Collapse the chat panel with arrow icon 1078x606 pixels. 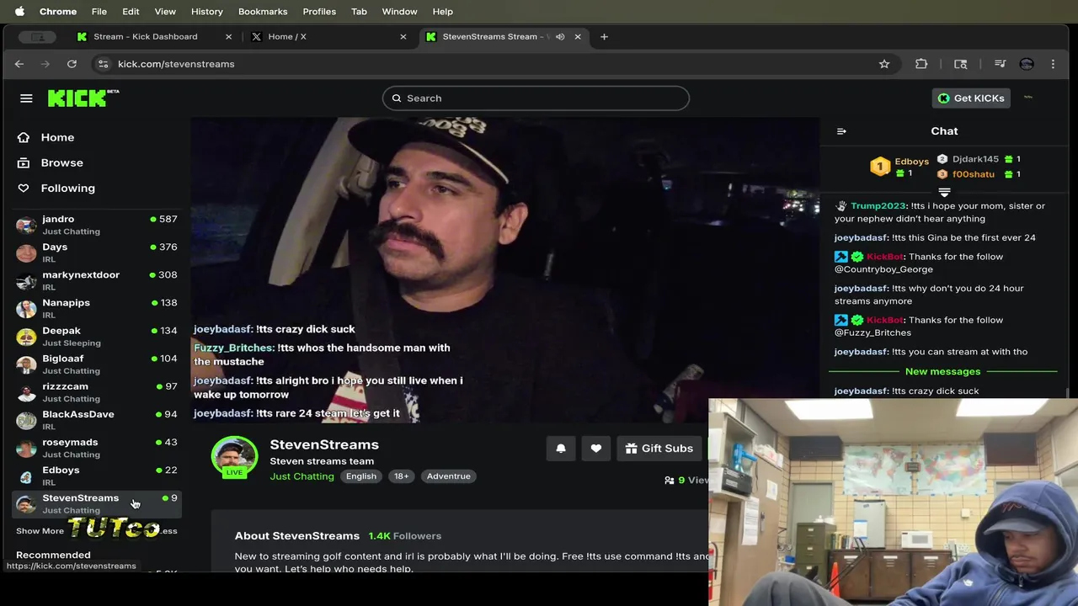click(x=841, y=131)
